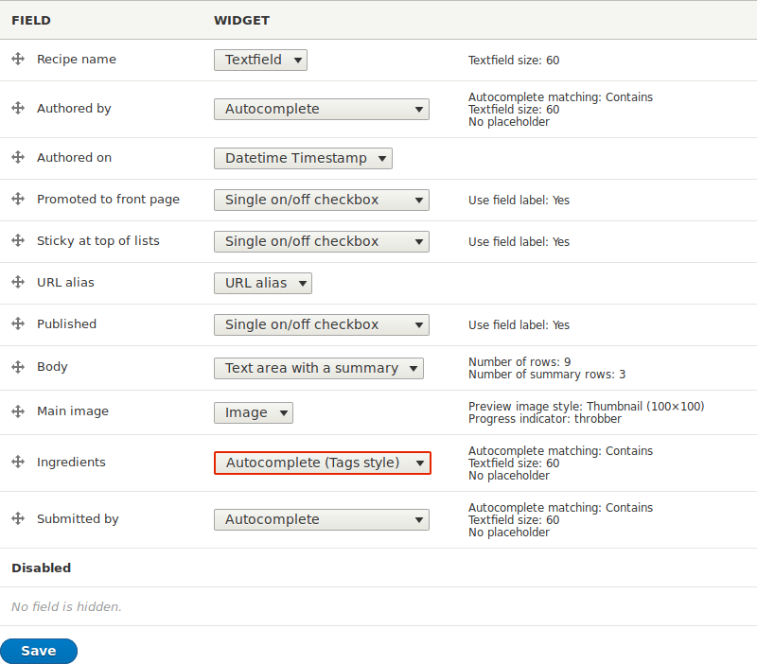Open the Textfield widget dropdown for Recipe name
Screen dimensions: 757x664
[260, 59]
